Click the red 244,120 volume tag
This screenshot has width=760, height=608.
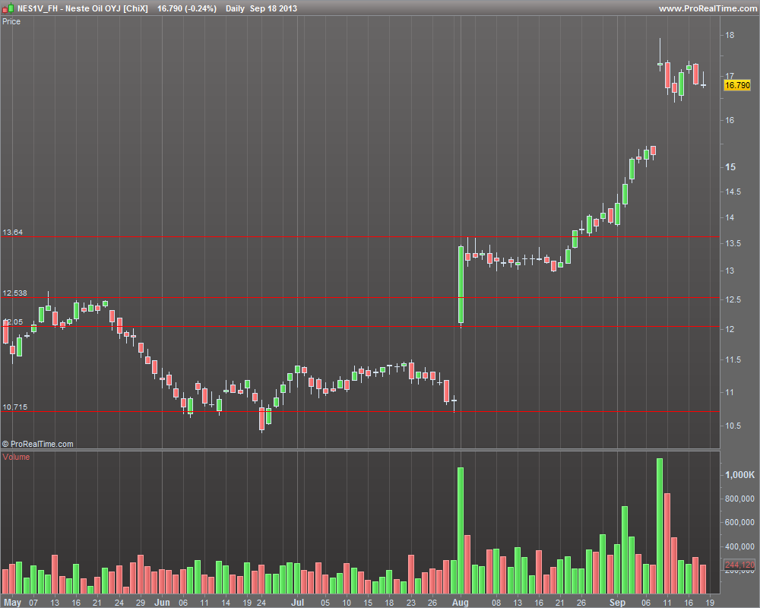(739, 565)
